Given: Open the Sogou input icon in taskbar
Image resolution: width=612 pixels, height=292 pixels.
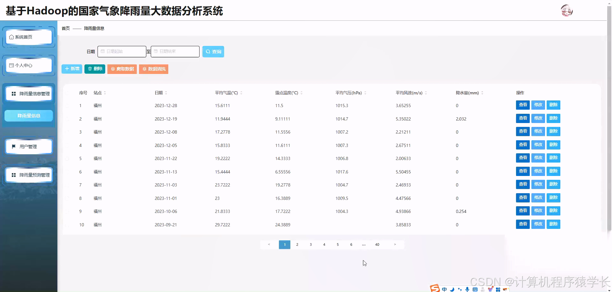Looking at the screenshot, I should pos(434,288).
